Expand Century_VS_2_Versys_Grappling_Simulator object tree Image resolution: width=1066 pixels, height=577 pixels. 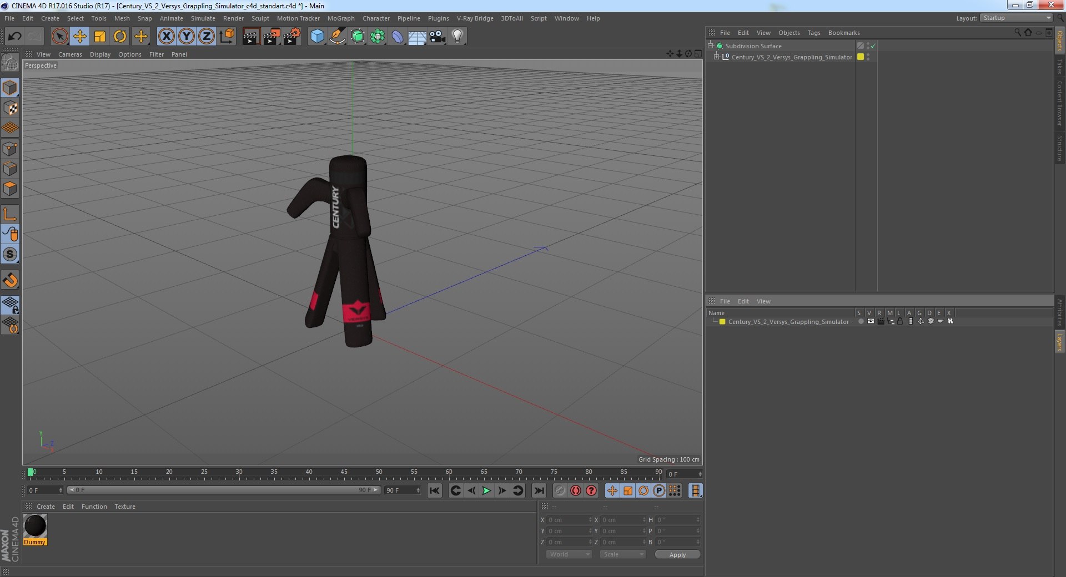pos(717,57)
